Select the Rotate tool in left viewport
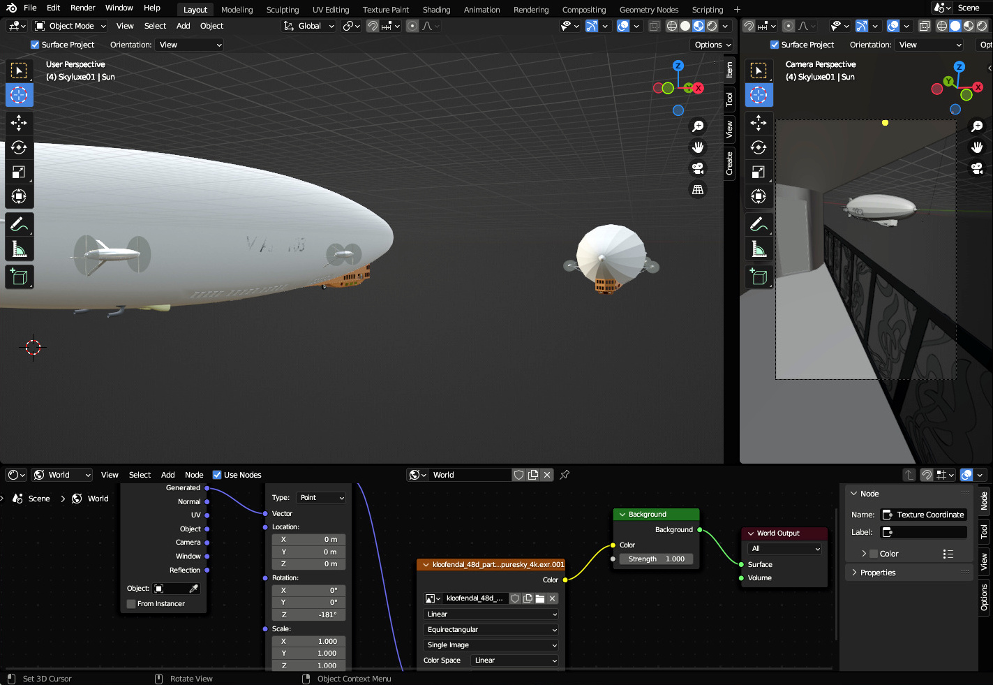 click(19, 147)
